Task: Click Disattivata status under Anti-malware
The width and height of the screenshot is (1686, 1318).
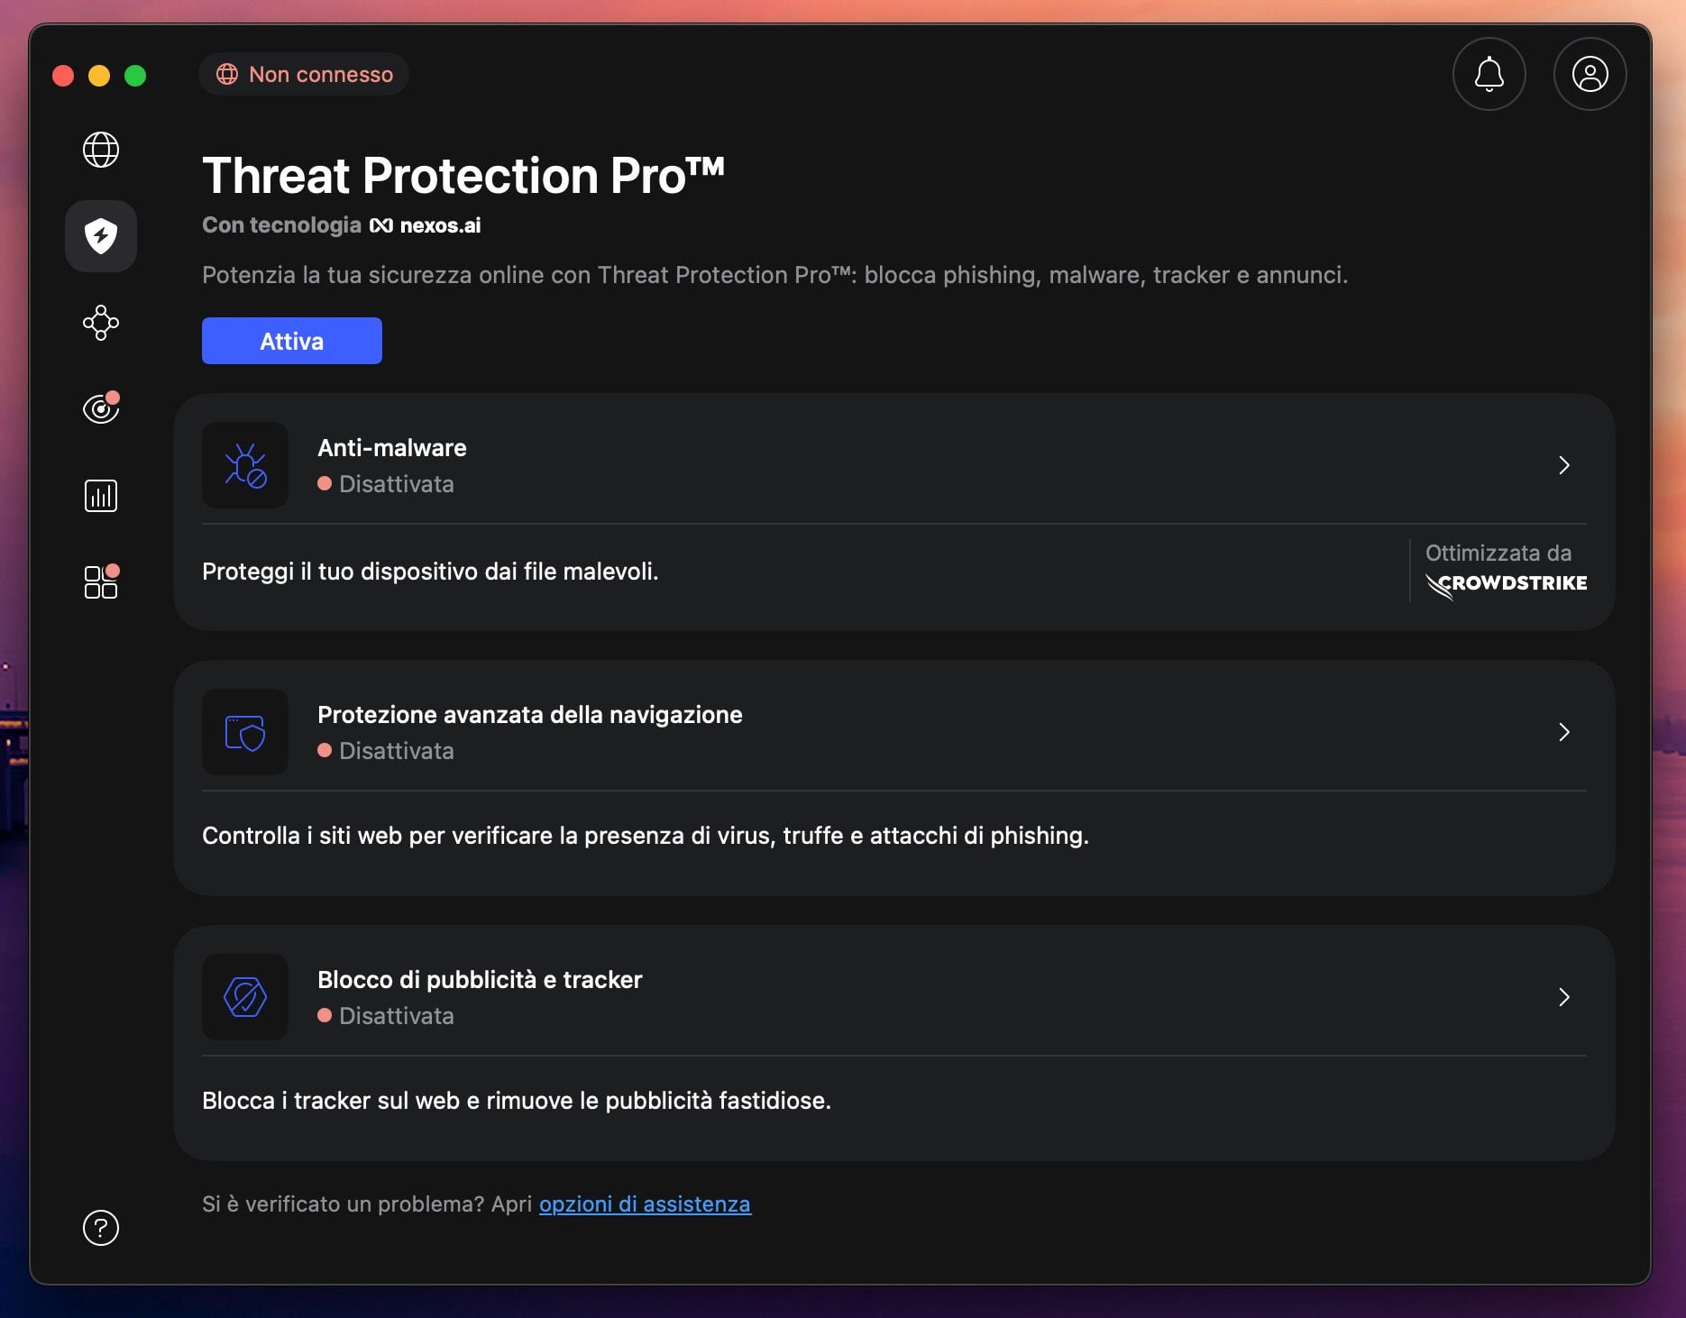Action: pos(386,484)
